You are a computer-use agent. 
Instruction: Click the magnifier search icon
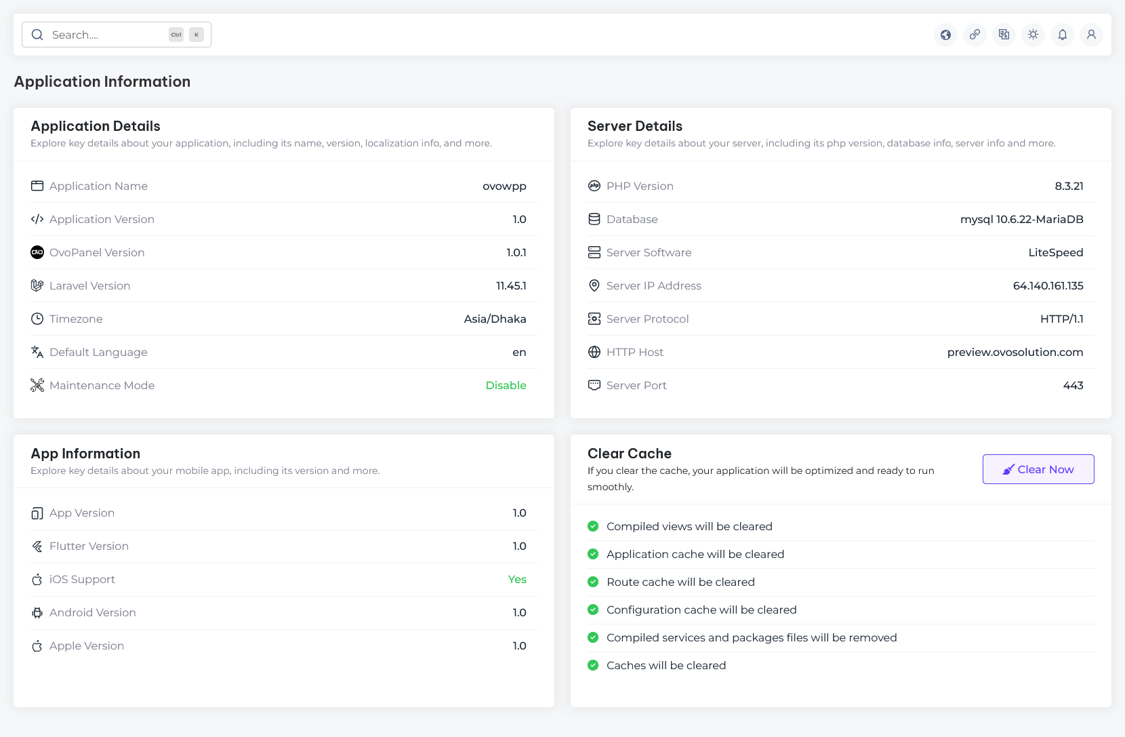pyautogui.click(x=37, y=35)
